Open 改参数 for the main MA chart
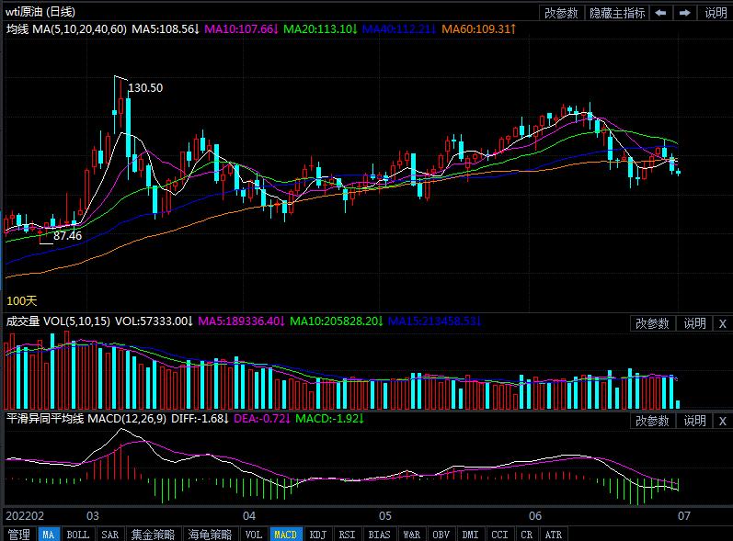Screen dimensions: 733x541 (561, 13)
